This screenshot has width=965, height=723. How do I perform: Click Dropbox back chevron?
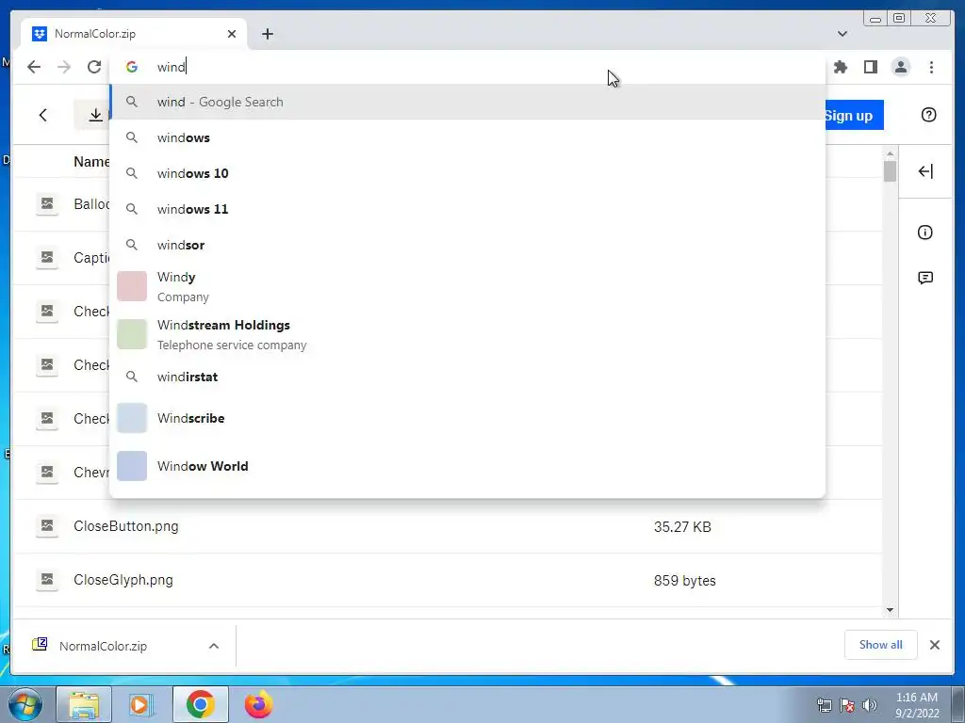pyautogui.click(x=43, y=115)
